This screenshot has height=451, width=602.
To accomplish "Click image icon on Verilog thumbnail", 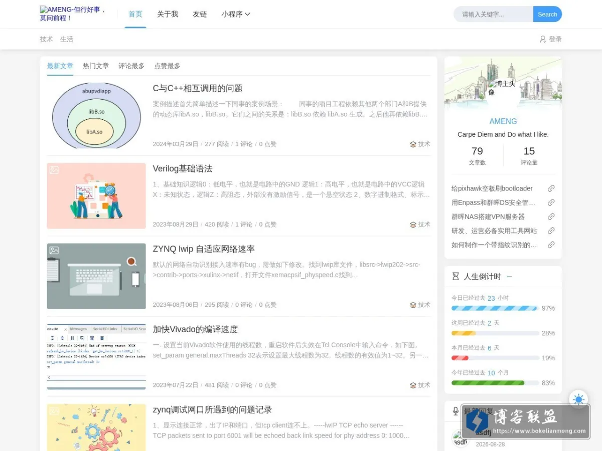I will [54, 170].
